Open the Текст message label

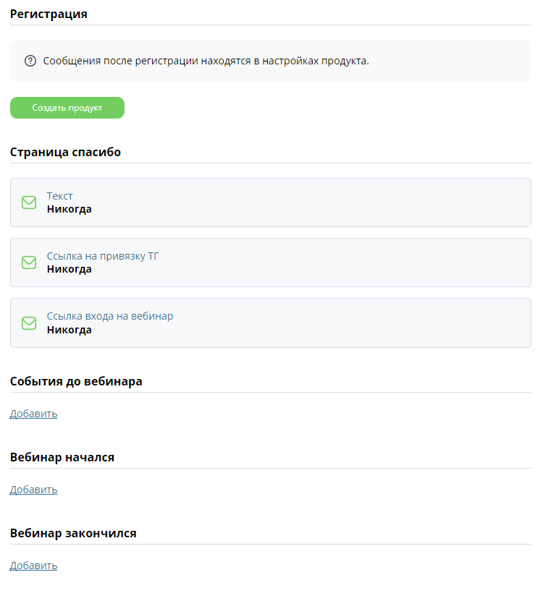[59, 196]
